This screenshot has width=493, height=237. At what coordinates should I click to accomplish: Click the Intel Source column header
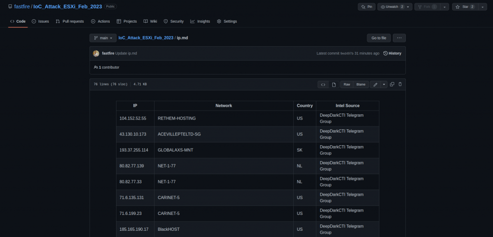pos(348,106)
